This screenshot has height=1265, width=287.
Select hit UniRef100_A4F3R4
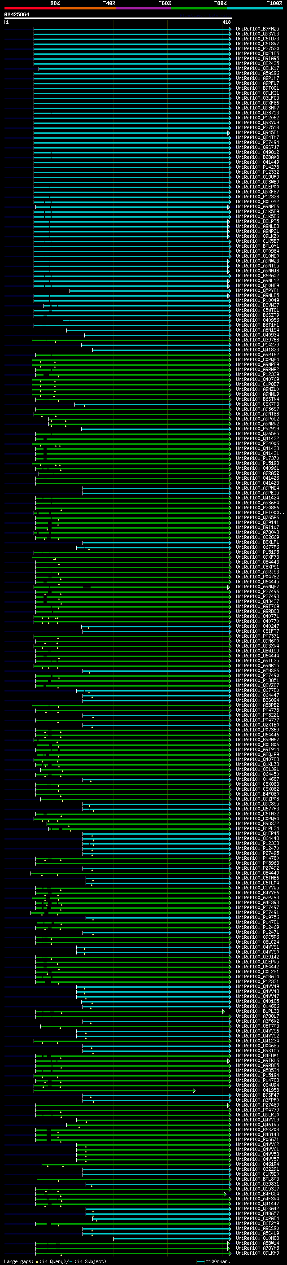click(257, 1199)
